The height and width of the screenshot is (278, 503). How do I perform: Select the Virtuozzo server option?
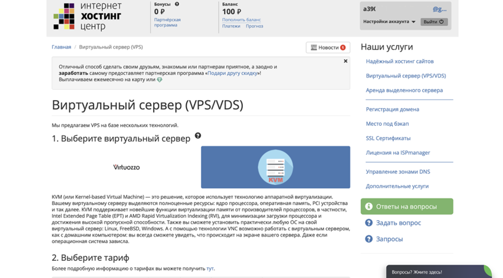(126, 167)
